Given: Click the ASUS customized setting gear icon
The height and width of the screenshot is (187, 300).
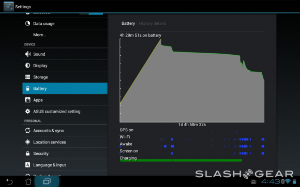Looking at the screenshot, I should coord(27,112).
